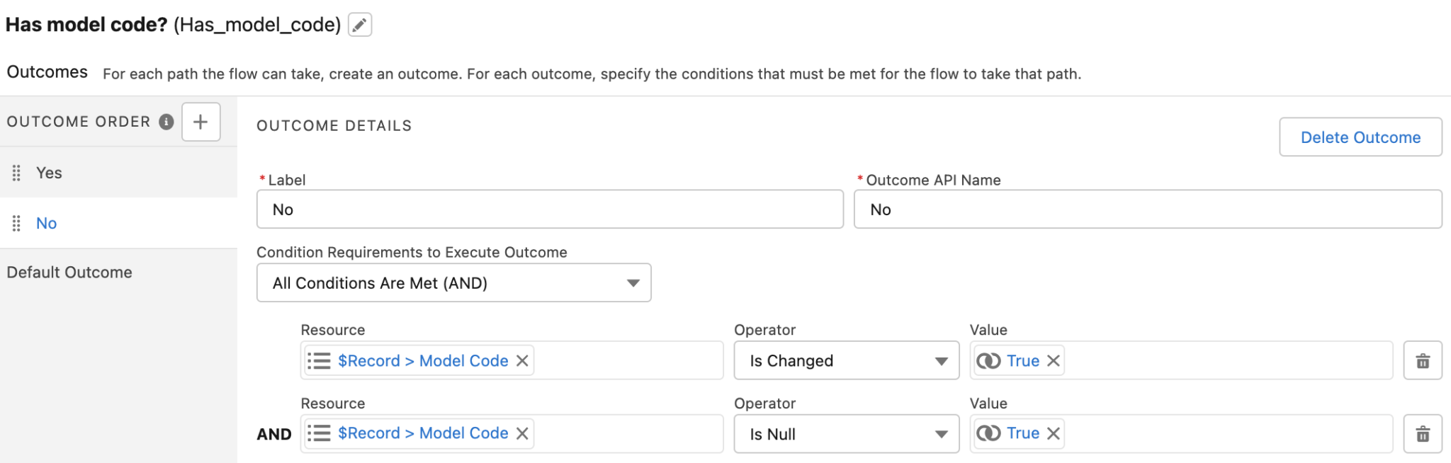1451x463 pixels.
Task: Click True text in Is Changed row
Action: click(1023, 361)
